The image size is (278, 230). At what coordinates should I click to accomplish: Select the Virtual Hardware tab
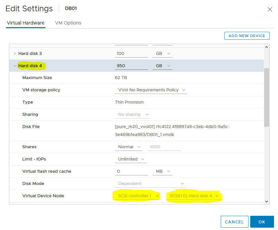pyautogui.click(x=25, y=23)
